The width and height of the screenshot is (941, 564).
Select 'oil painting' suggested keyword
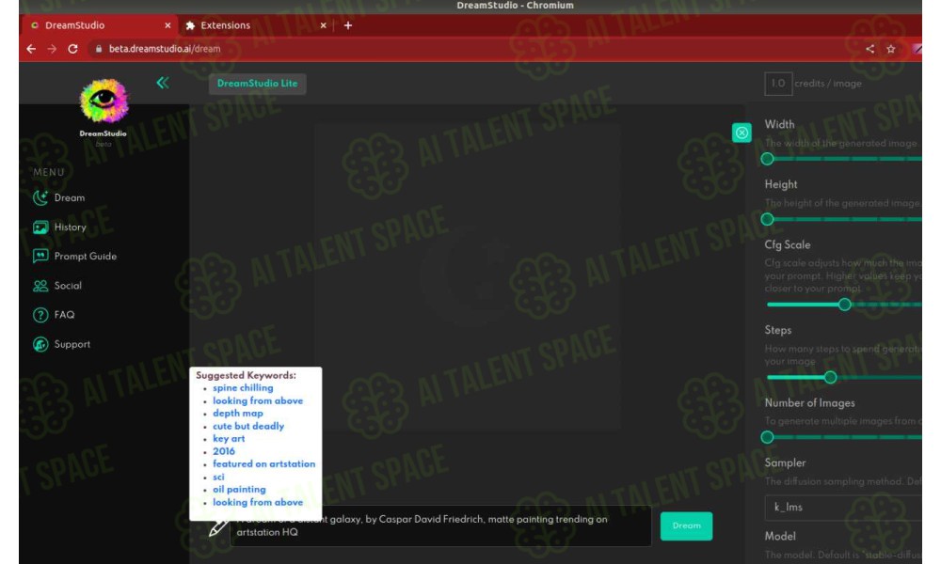[239, 489]
